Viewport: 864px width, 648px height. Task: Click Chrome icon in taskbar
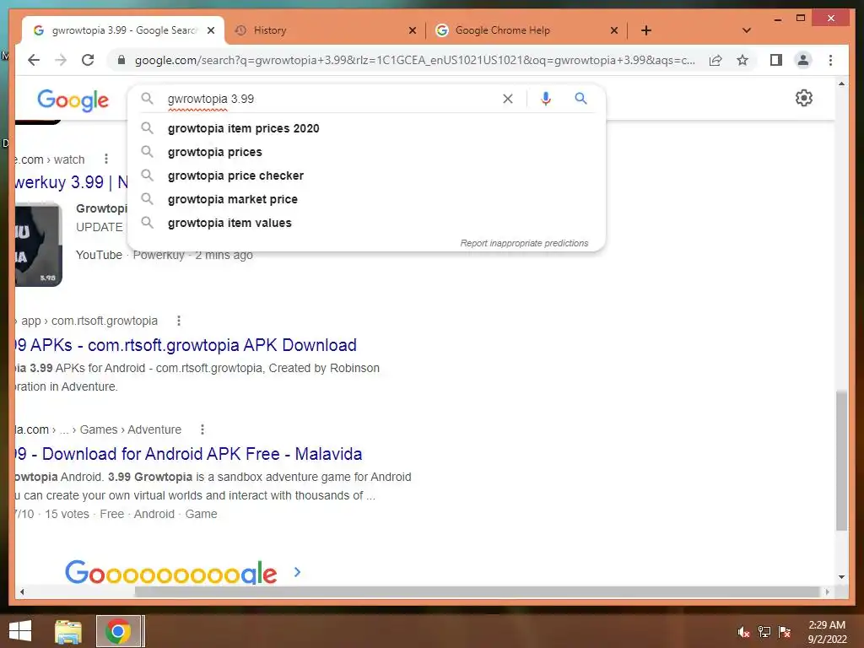click(118, 631)
